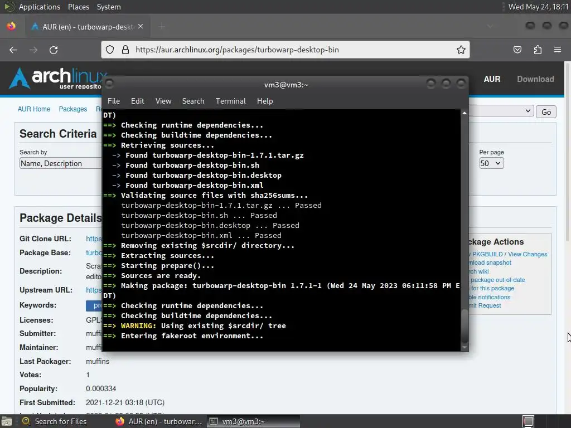The height and width of the screenshot is (428, 571).
Task: Open View Changes link
Action: pos(528,254)
